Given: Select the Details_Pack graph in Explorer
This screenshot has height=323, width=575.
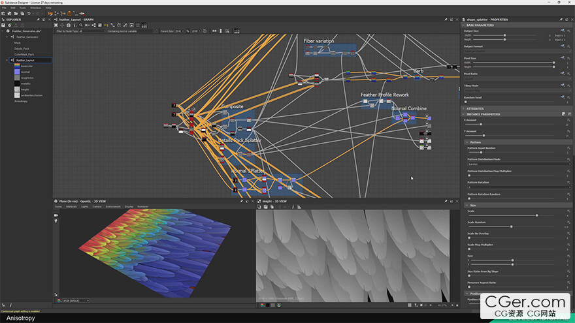Looking at the screenshot, I should pyautogui.click(x=22, y=48).
